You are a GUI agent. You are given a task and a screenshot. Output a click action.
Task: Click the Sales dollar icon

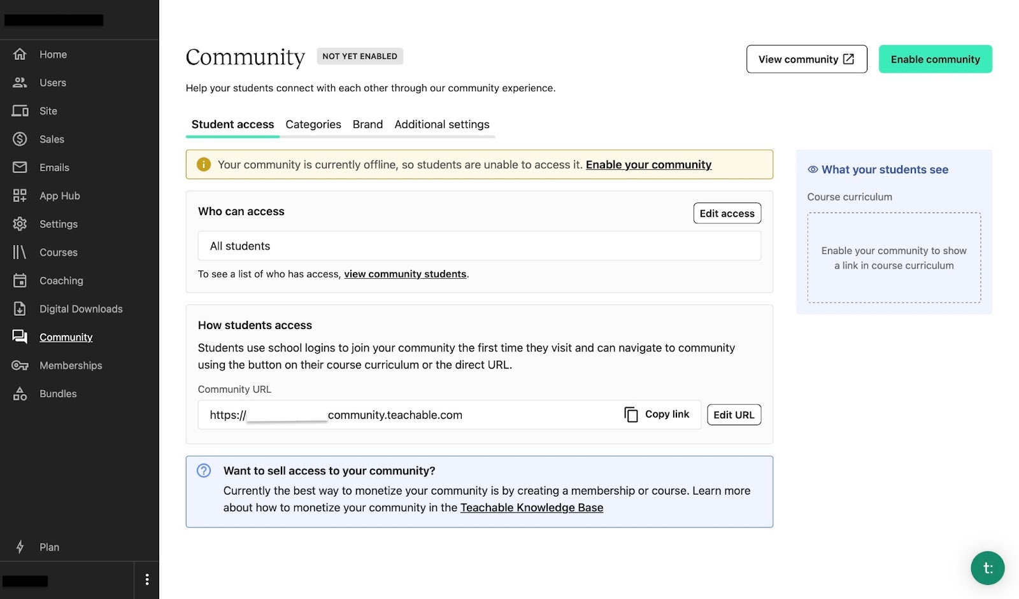coord(20,139)
